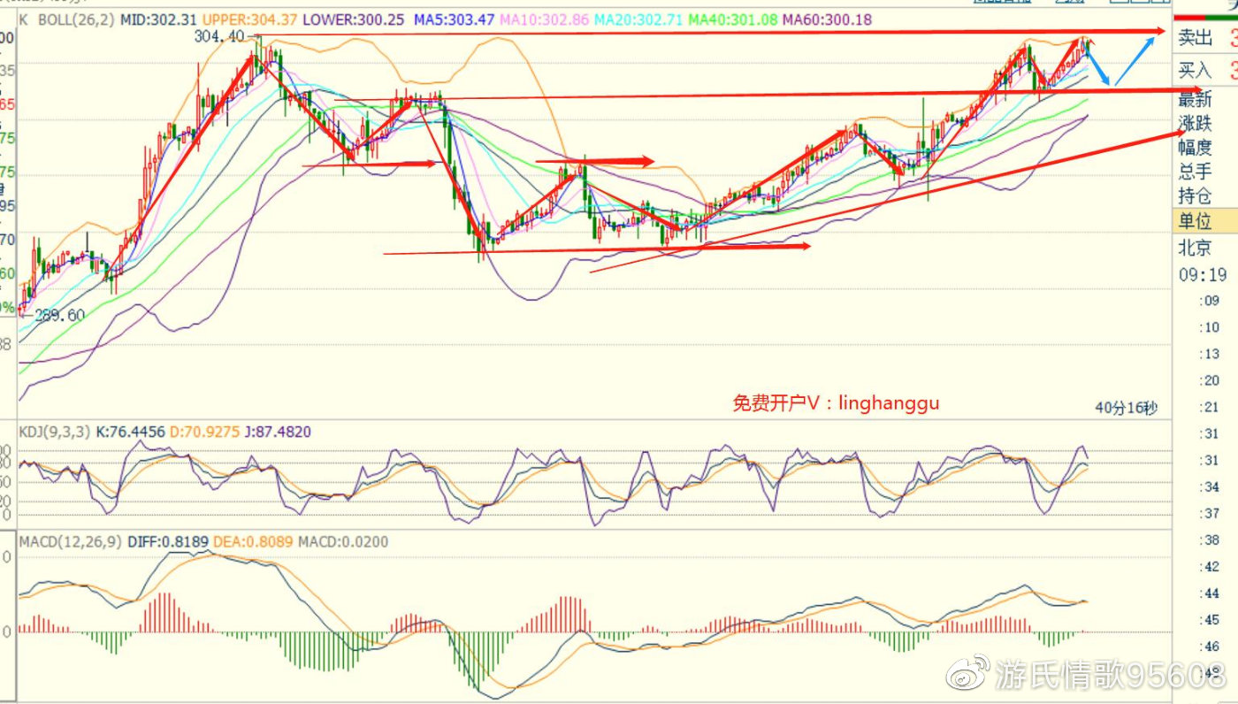Screen dimensions: 1238x704
Task: Select the MACD:0.0200 value
Action: (343, 541)
